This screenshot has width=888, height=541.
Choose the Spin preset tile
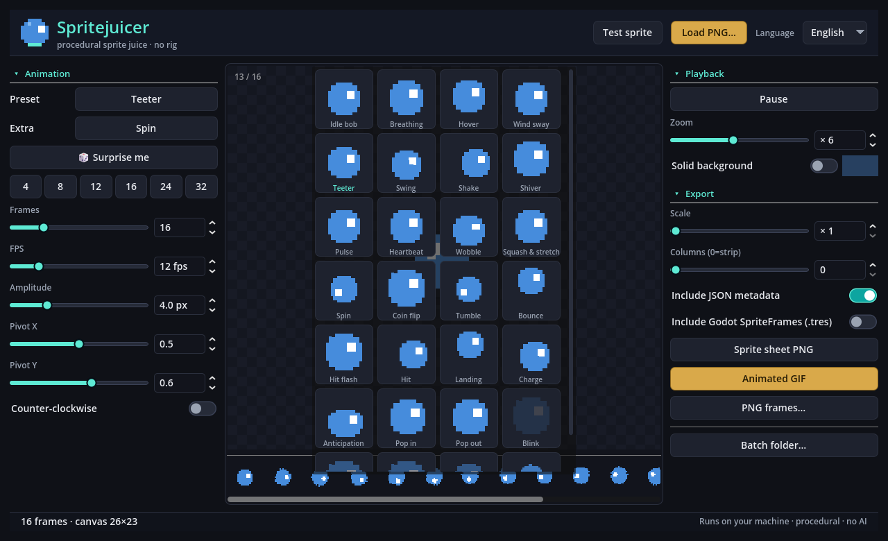pos(343,291)
